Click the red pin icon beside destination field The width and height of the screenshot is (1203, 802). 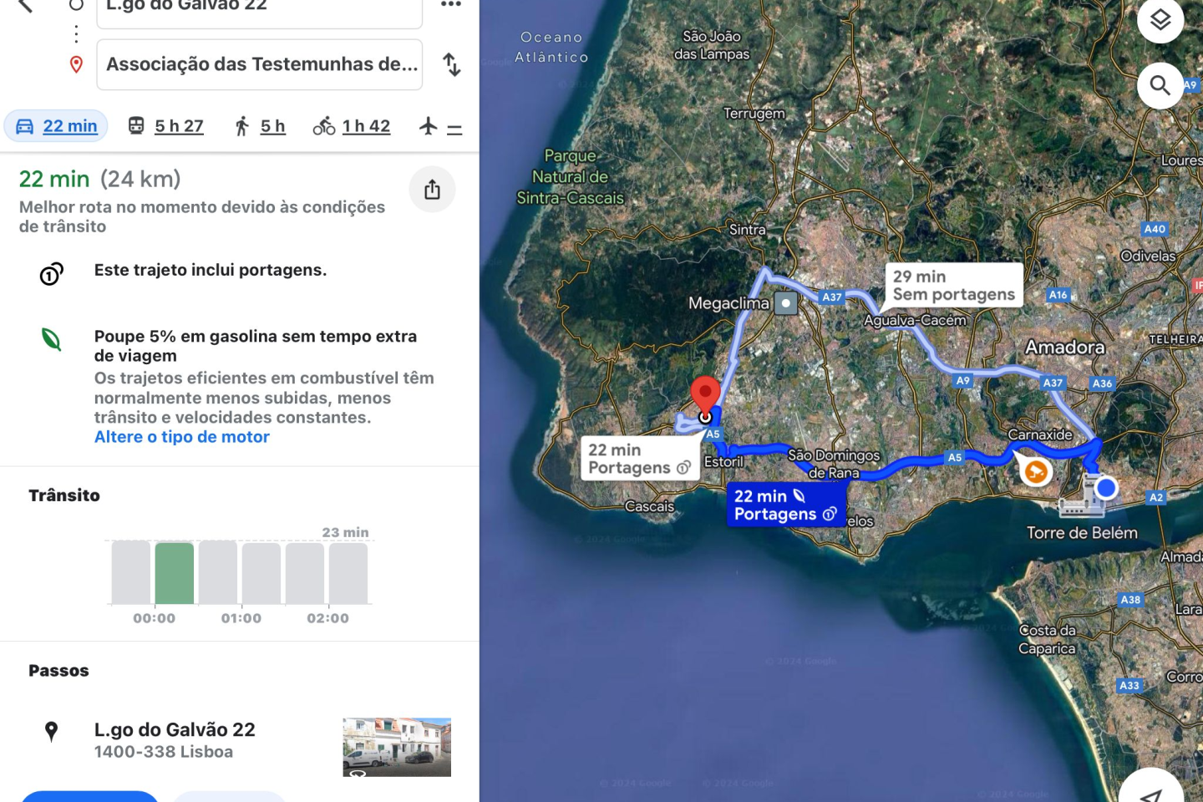pos(76,64)
